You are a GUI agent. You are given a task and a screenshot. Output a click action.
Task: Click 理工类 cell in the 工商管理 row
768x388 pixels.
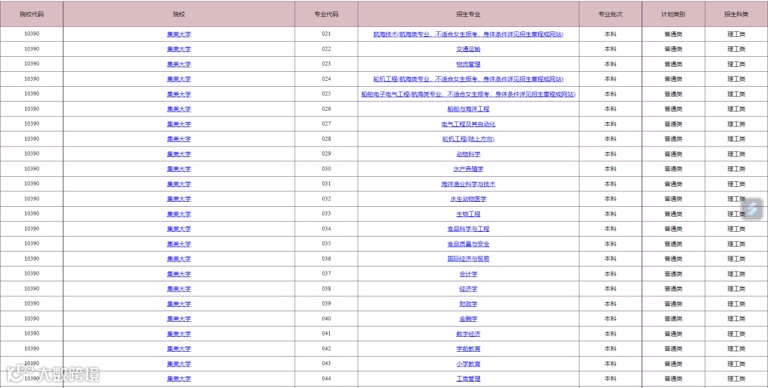[736, 379]
